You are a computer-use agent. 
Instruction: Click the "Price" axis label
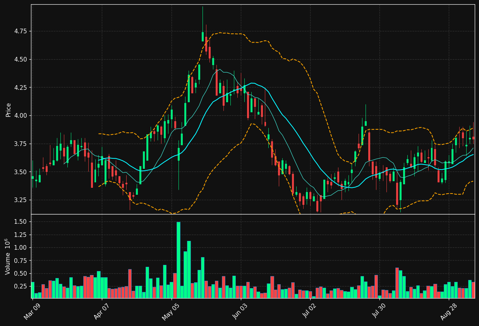pos(8,110)
